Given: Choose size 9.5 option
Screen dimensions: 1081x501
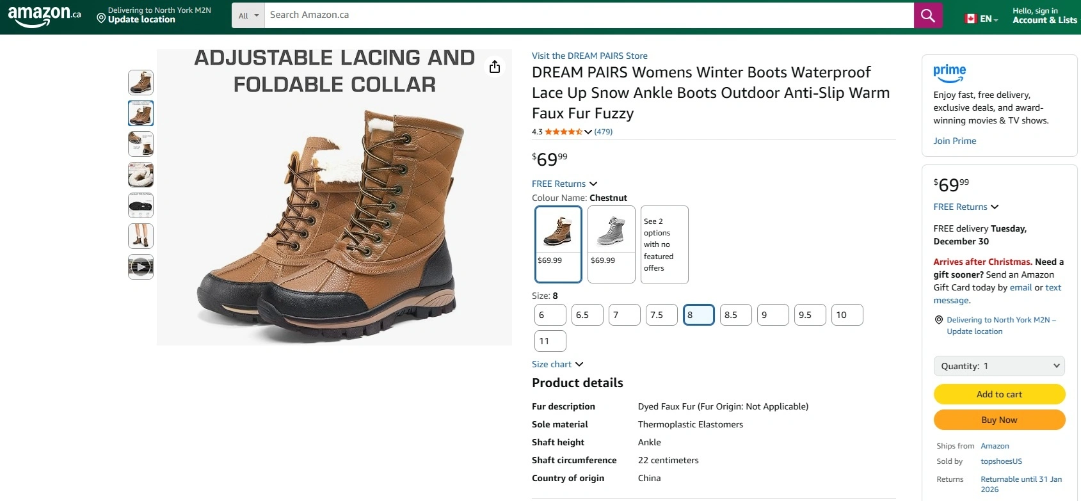Looking at the screenshot, I should pos(810,315).
